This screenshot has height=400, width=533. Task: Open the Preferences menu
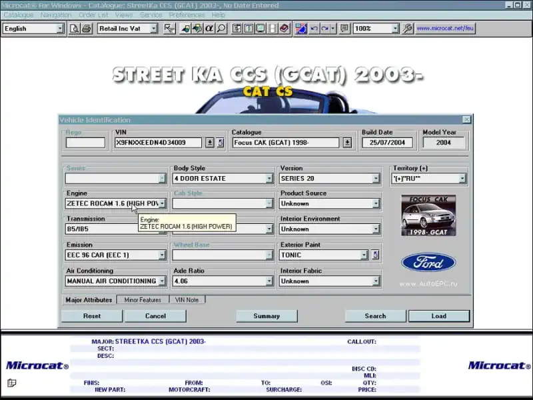pyautogui.click(x=187, y=15)
